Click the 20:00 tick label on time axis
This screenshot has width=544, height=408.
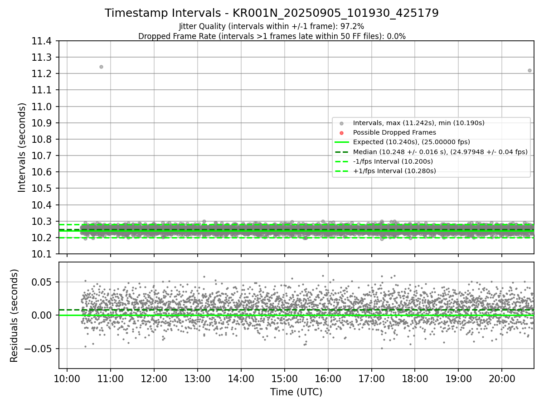point(501,379)
